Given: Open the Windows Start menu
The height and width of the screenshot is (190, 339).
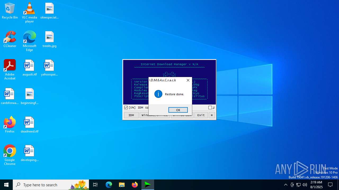Looking at the screenshot, I should pos(6,185).
